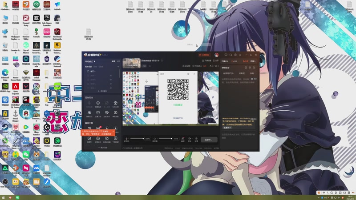Click the bell 开播提醒 reminder

206,61
